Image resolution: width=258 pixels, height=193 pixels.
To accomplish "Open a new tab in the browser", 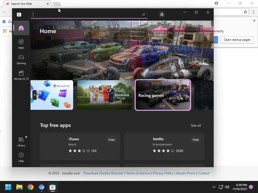I will click(x=57, y=4).
